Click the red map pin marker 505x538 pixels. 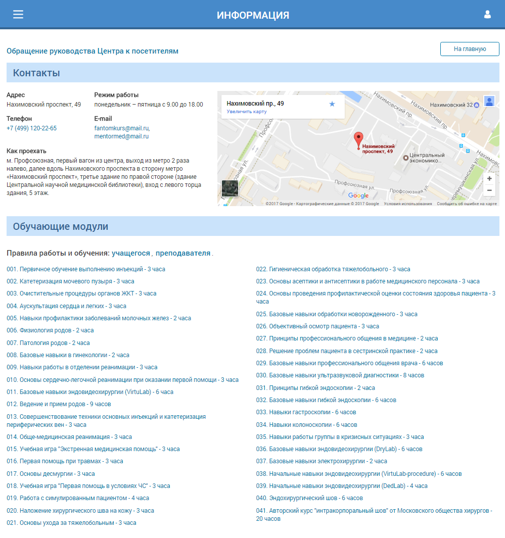(358, 139)
